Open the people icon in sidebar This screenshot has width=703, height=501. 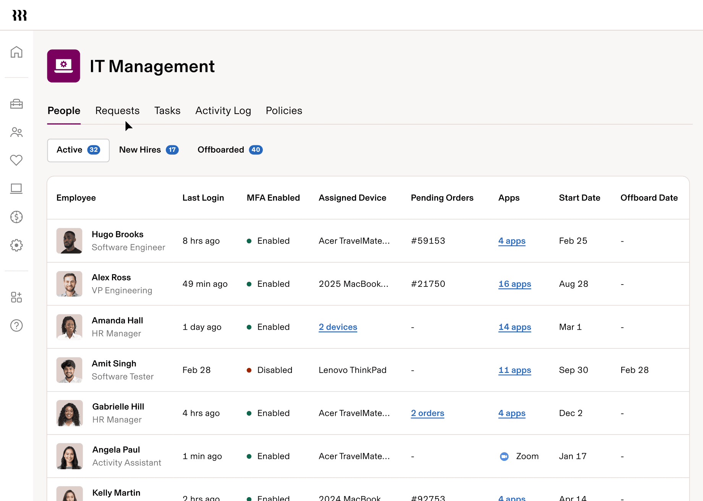click(16, 132)
